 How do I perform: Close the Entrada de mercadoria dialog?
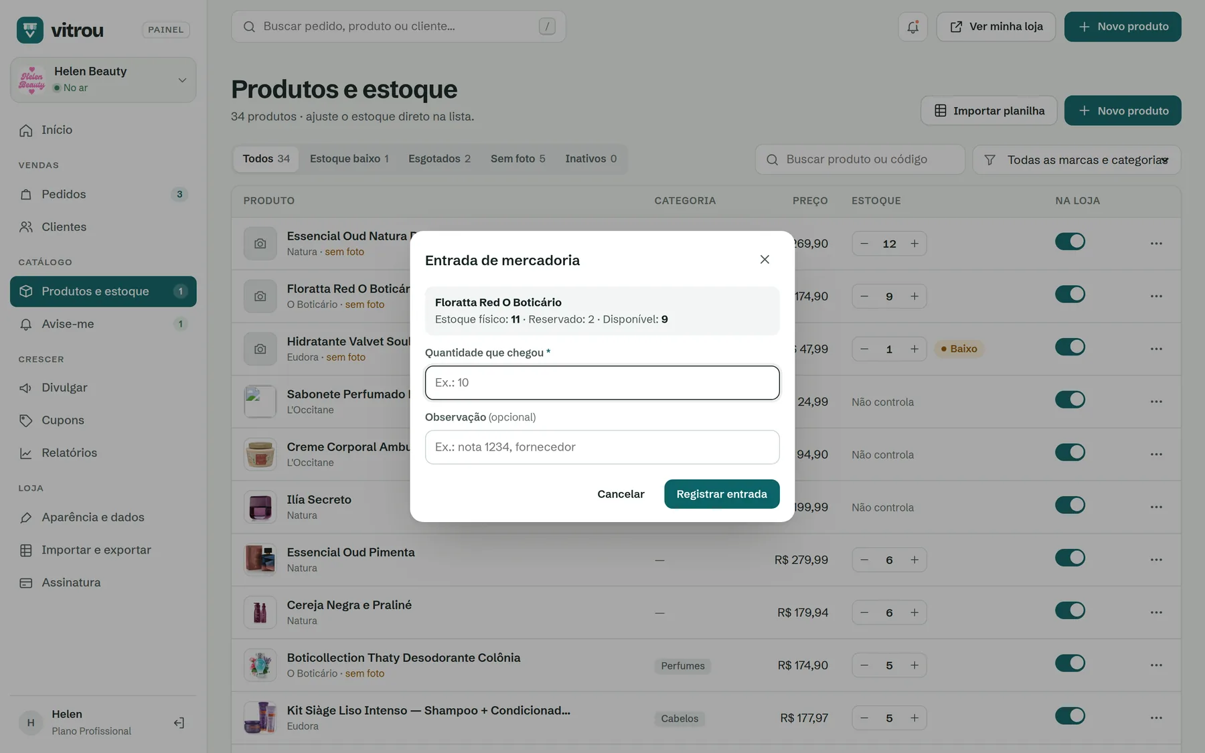click(x=765, y=260)
